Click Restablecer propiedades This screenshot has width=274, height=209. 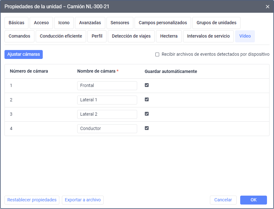(x=32, y=200)
